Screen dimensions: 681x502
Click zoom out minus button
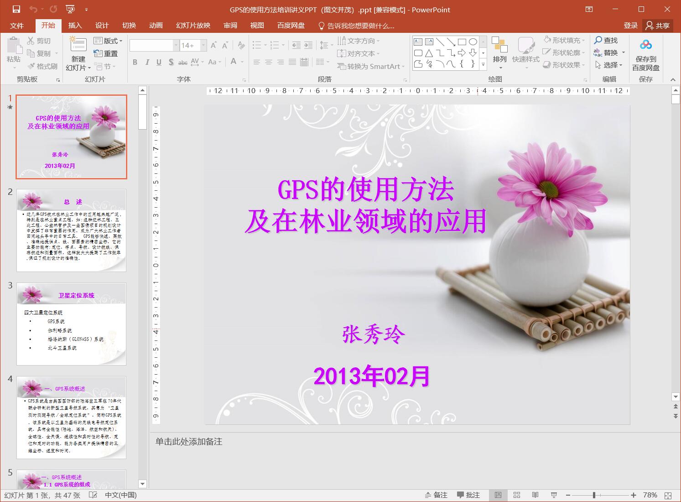568,495
